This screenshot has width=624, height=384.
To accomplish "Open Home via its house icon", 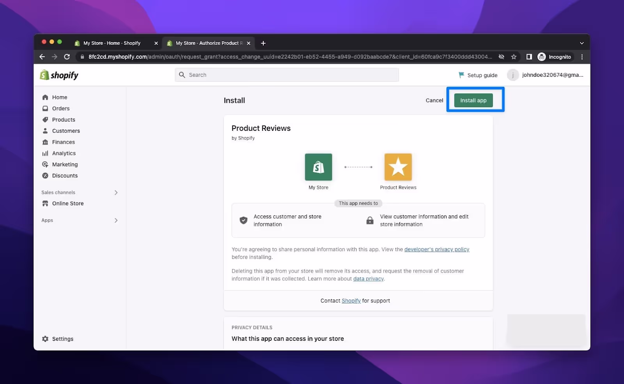I will pos(45,97).
